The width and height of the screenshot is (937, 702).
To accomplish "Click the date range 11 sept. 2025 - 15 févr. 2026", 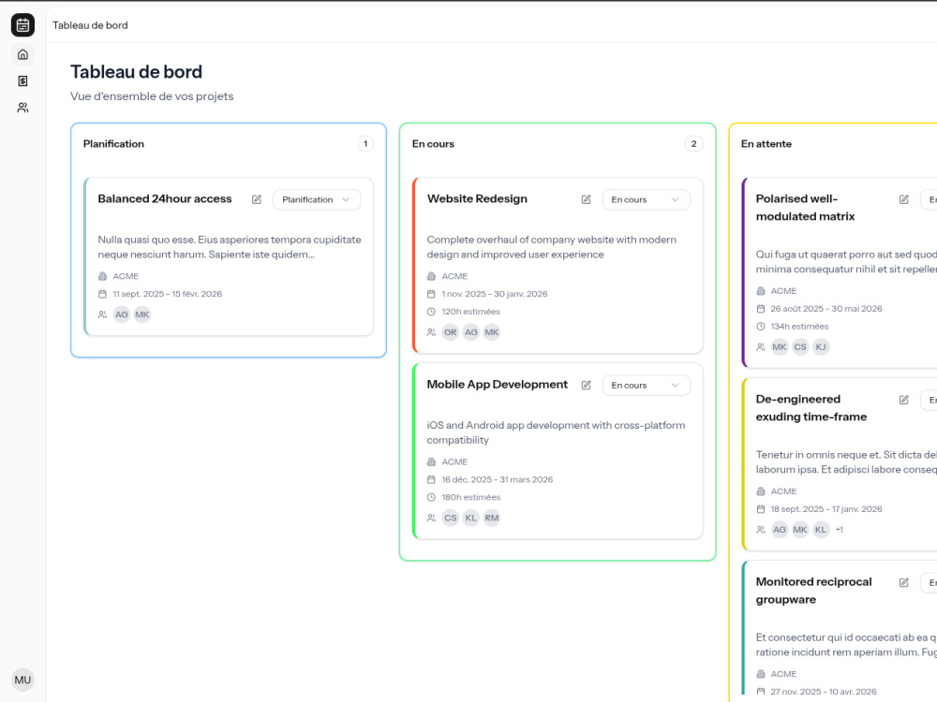I will coord(168,294).
